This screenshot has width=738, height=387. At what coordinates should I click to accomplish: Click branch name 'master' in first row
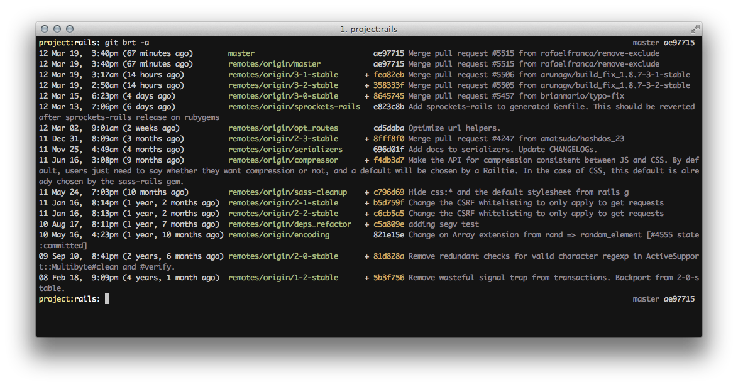[241, 53]
